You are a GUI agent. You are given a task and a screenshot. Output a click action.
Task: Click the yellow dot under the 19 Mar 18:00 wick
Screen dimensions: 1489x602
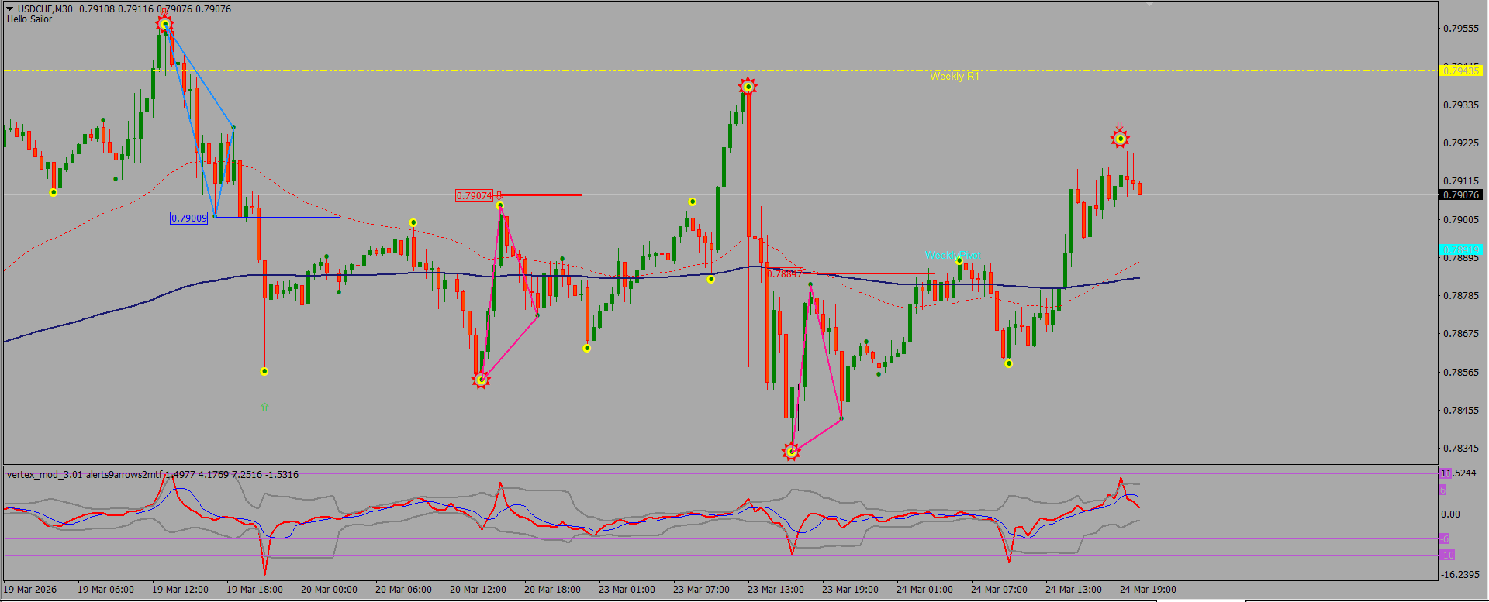[264, 372]
